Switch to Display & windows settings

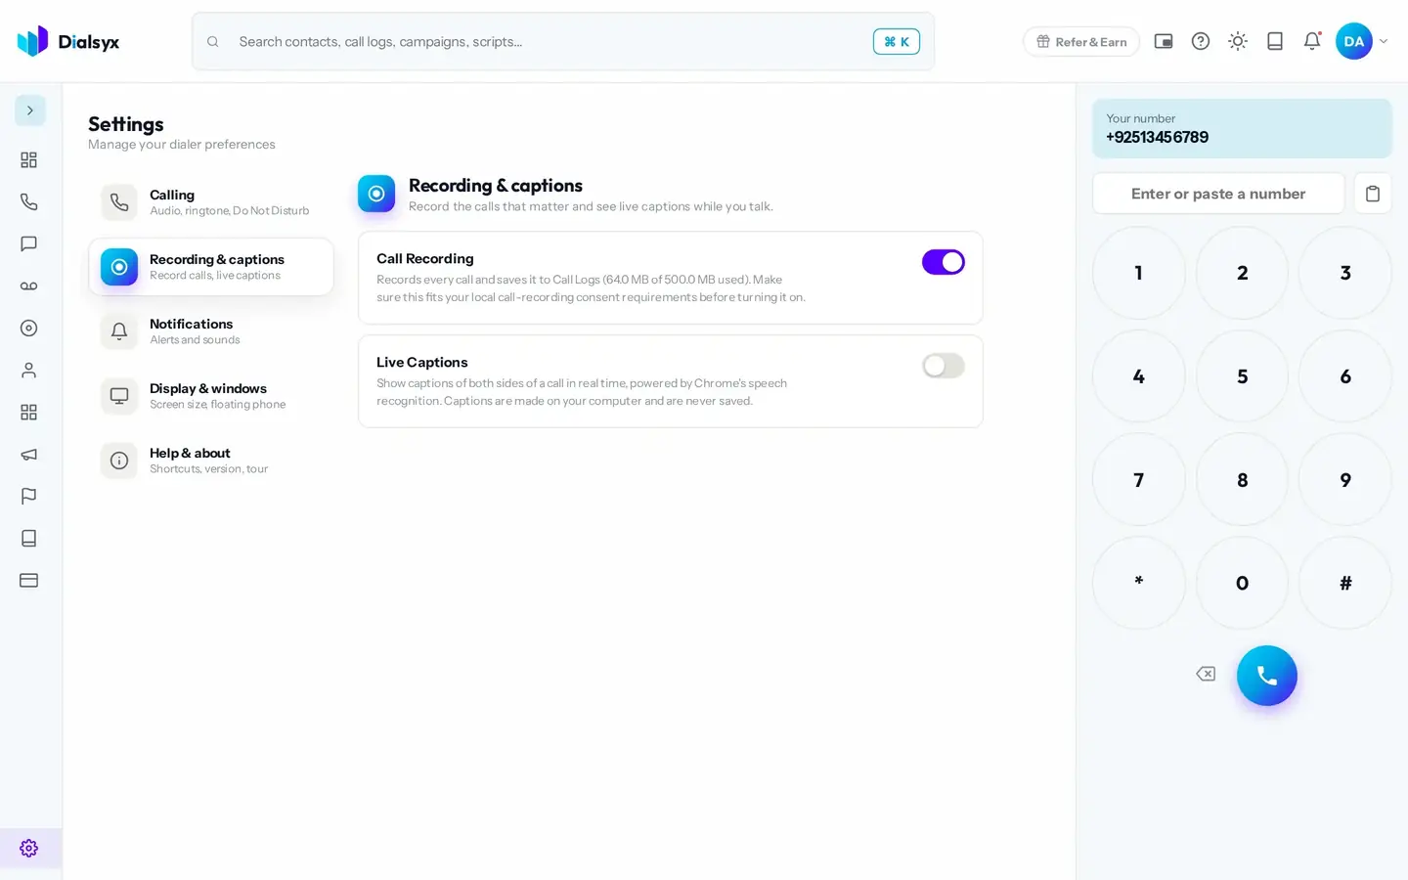pos(211,396)
